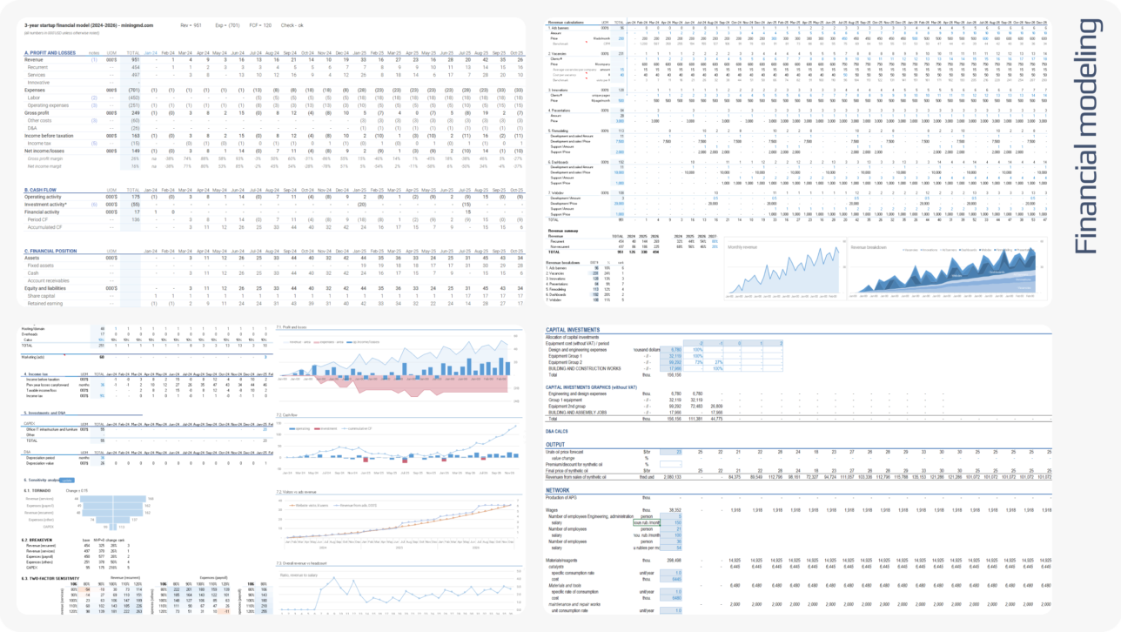Image resolution: width=1121 pixels, height=632 pixels.
Task: Click the NETWORK section header
Action: [x=558, y=490]
